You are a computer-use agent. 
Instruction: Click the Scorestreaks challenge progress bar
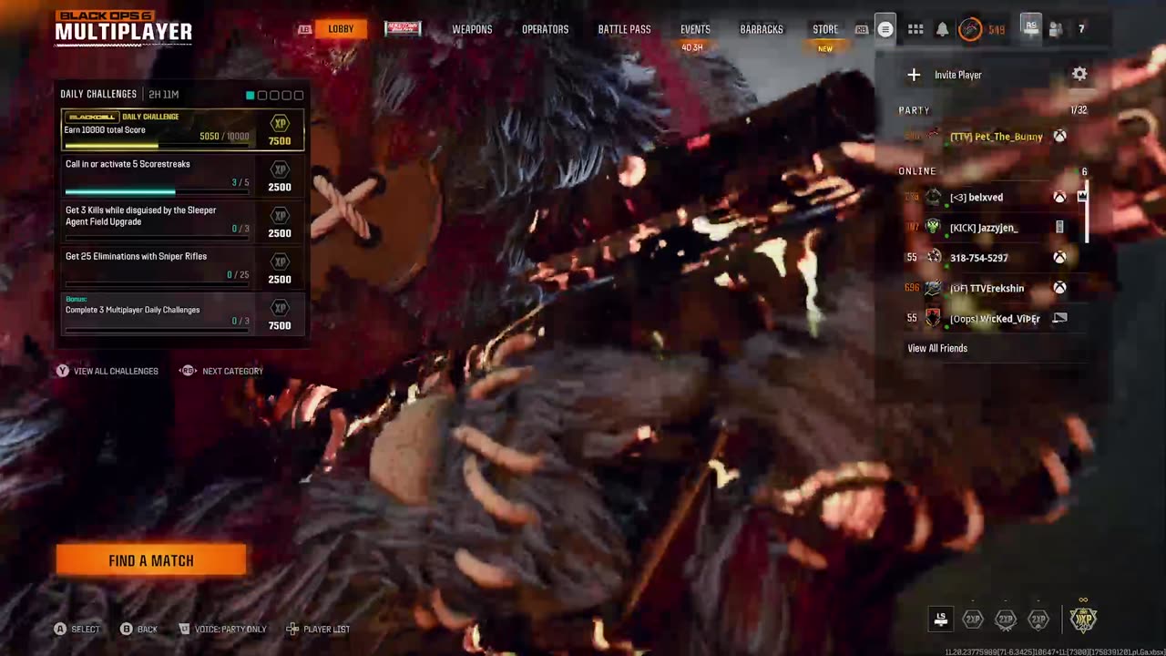(157, 191)
